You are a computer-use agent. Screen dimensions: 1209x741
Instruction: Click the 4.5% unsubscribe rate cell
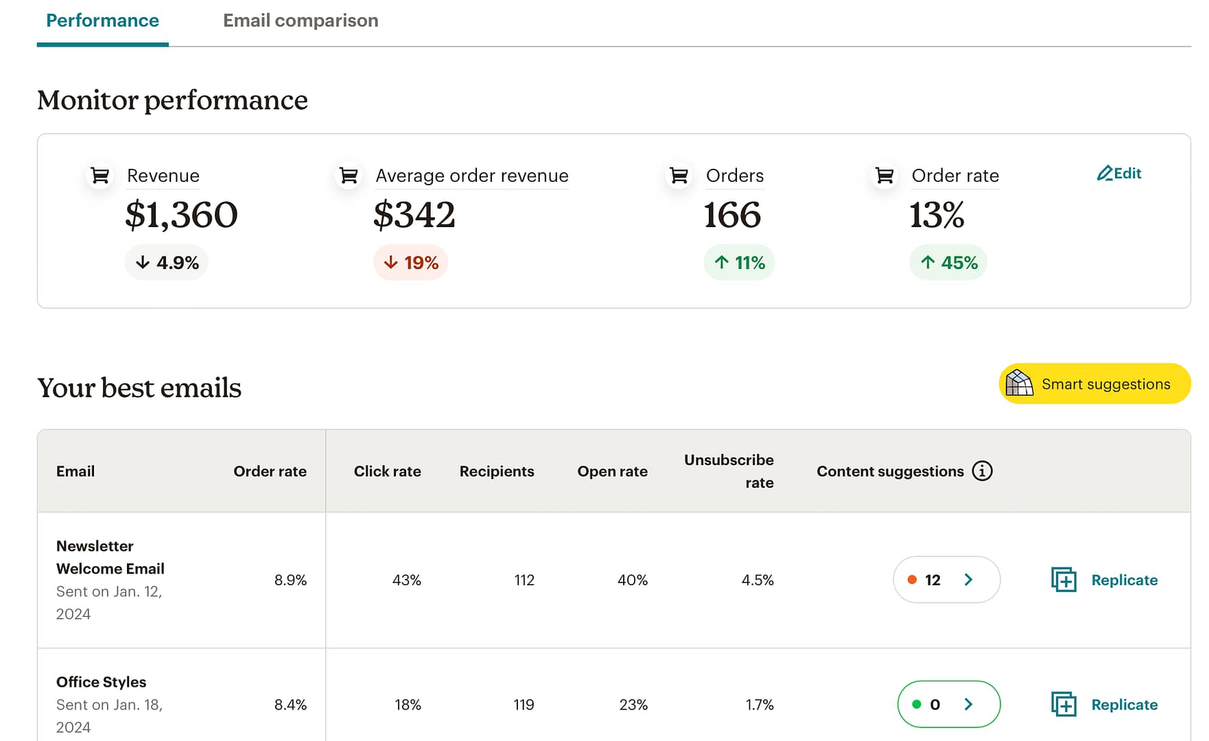tap(758, 580)
